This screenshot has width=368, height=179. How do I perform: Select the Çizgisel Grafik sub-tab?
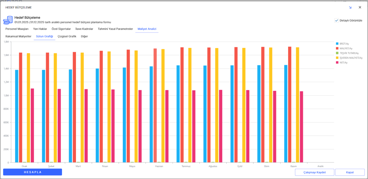(x=68, y=36)
